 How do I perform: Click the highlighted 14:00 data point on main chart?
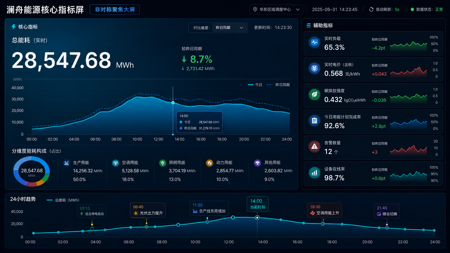173,103
